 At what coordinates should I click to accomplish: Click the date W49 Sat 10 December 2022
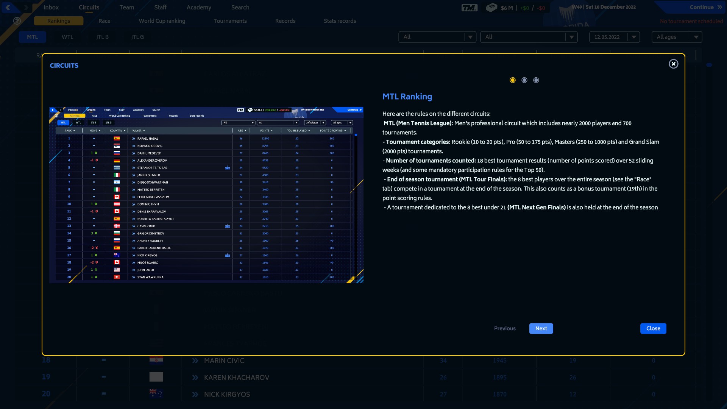coord(604,7)
